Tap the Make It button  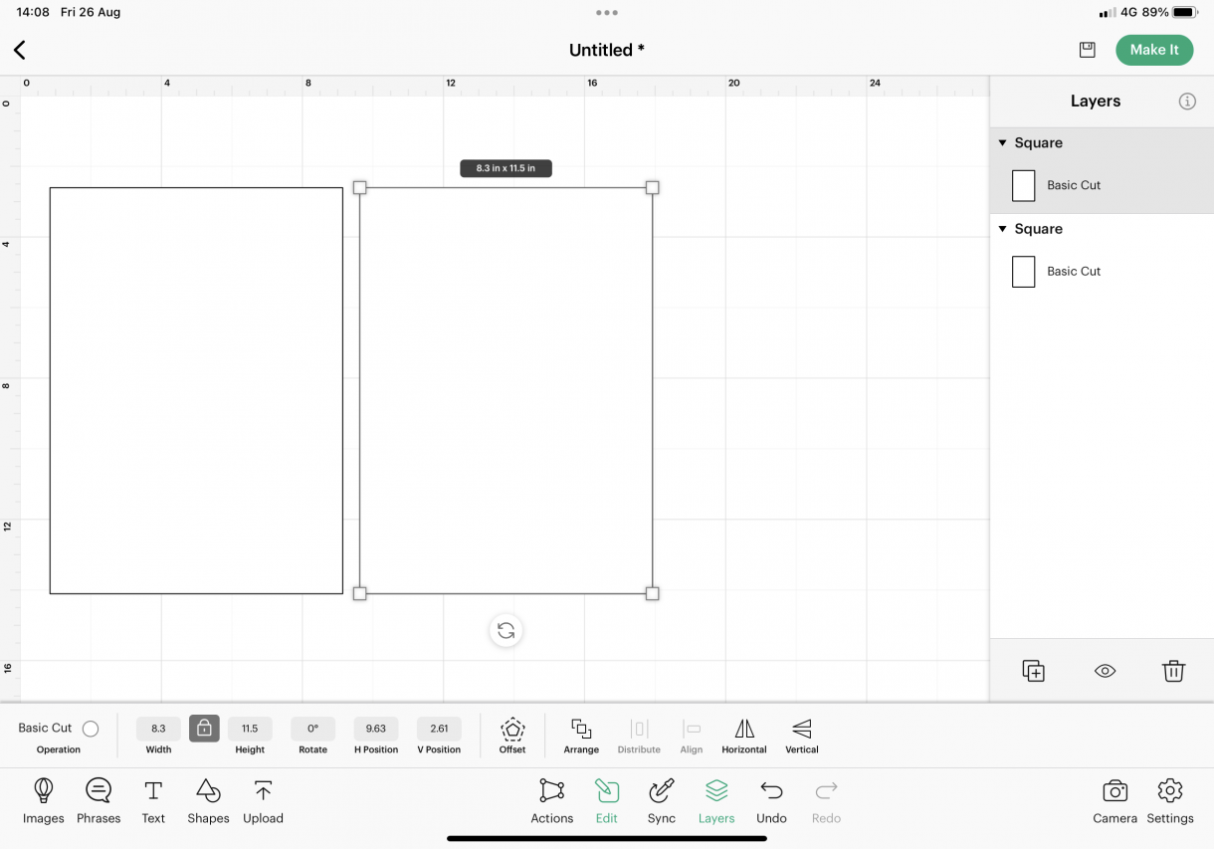pyautogui.click(x=1154, y=50)
